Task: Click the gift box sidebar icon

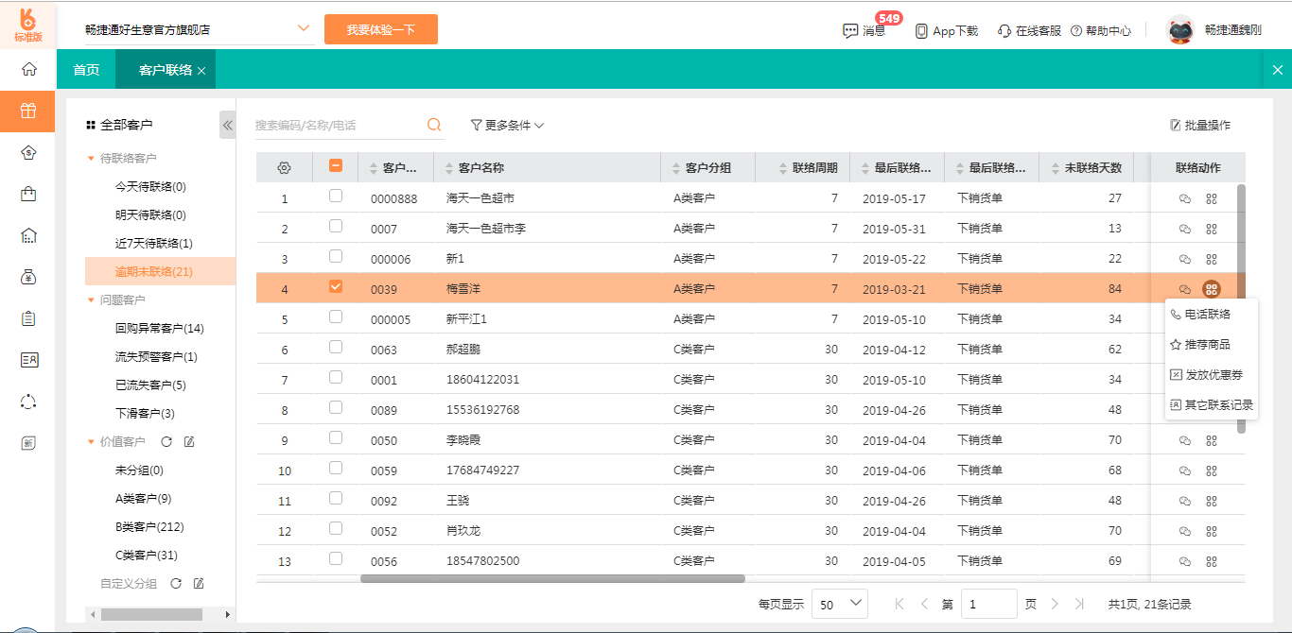Action: point(28,111)
